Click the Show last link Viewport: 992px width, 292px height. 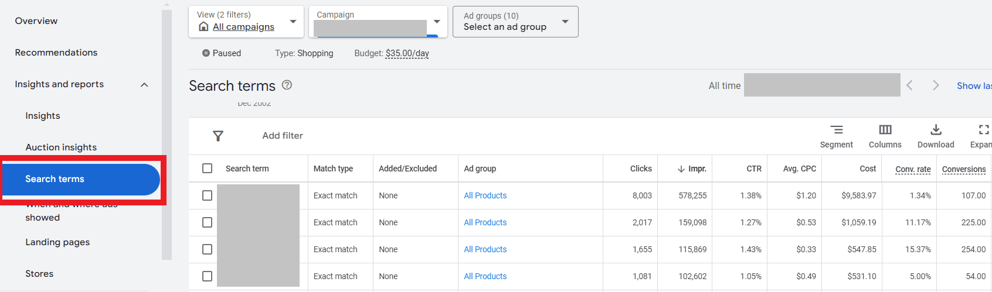click(x=974, y=85)
